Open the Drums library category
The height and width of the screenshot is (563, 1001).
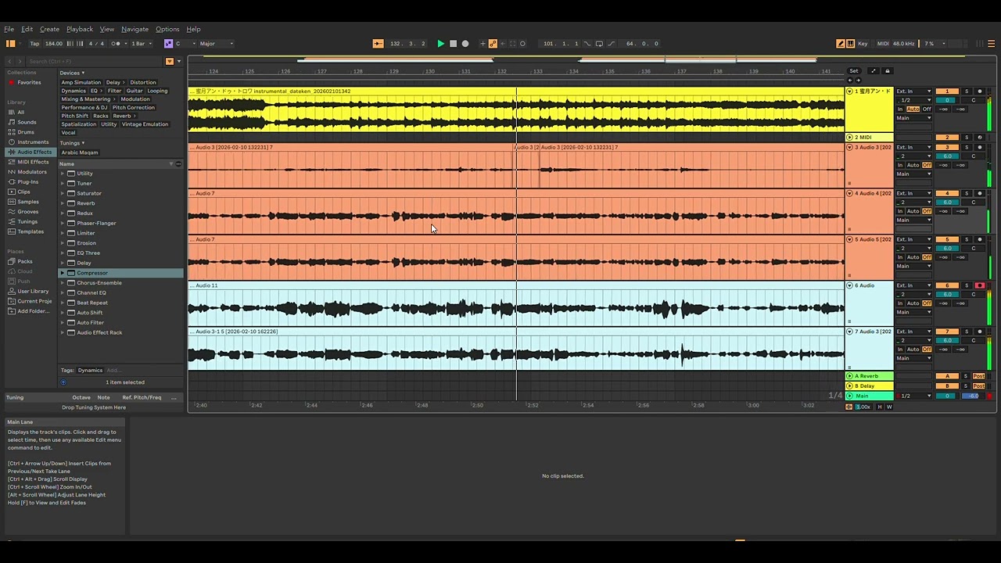(26, 132)
